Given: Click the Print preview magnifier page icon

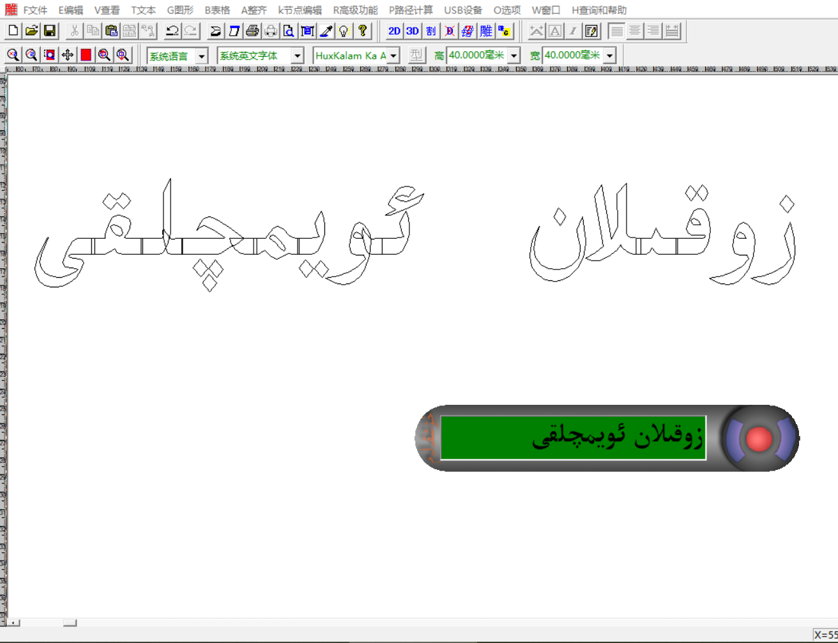Looking at the screenshot, I should 289,31.
